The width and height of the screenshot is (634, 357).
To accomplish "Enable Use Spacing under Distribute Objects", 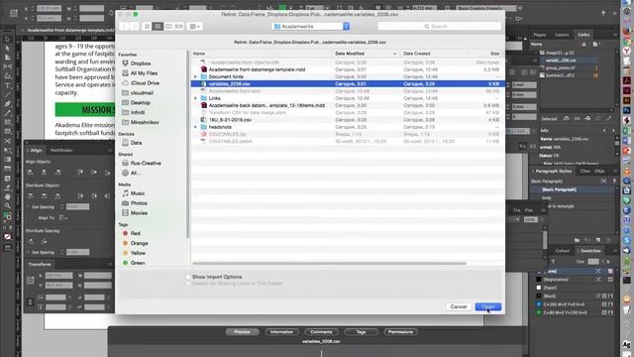I will (29, 207).
